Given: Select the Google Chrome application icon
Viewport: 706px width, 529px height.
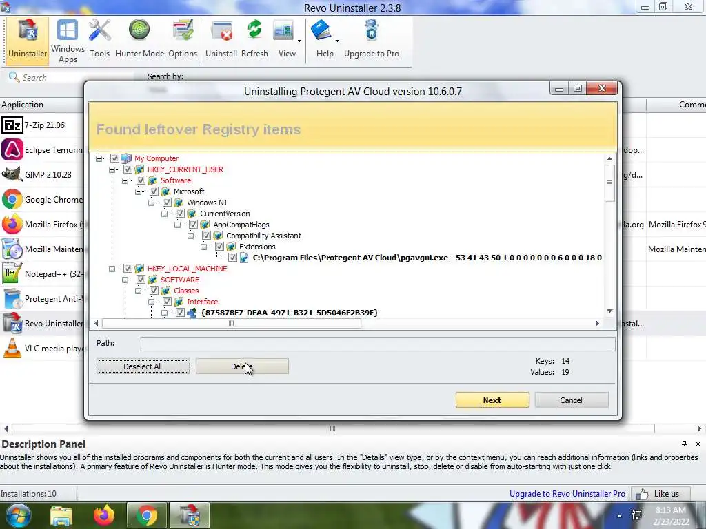Looking at the screenshot, I should [x=12, y=199].
